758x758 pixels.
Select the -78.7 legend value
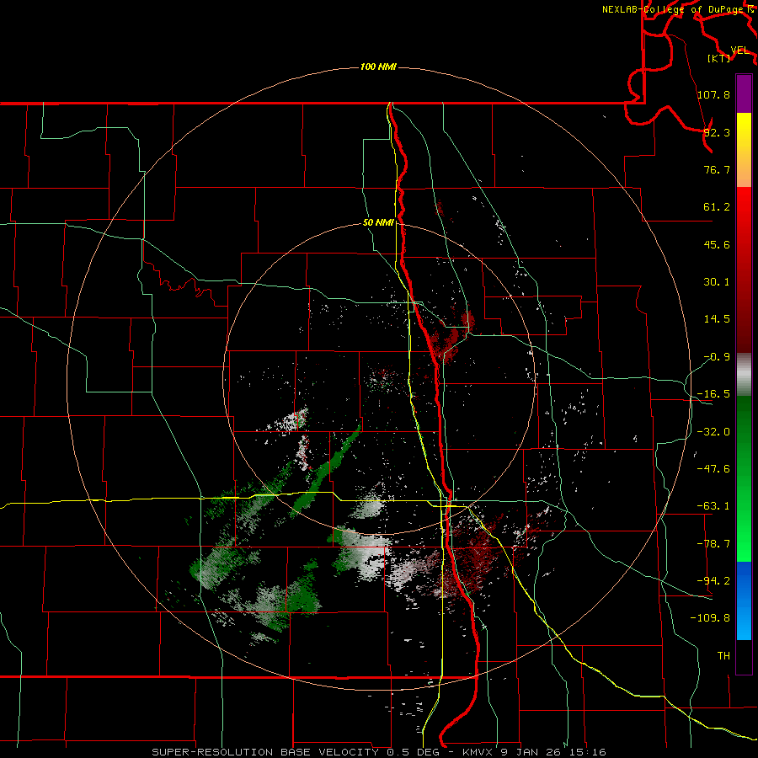[713, 543]
